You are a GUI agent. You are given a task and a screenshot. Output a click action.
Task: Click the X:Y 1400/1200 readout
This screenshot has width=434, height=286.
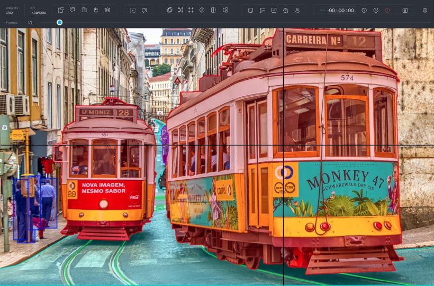(38, 10)
